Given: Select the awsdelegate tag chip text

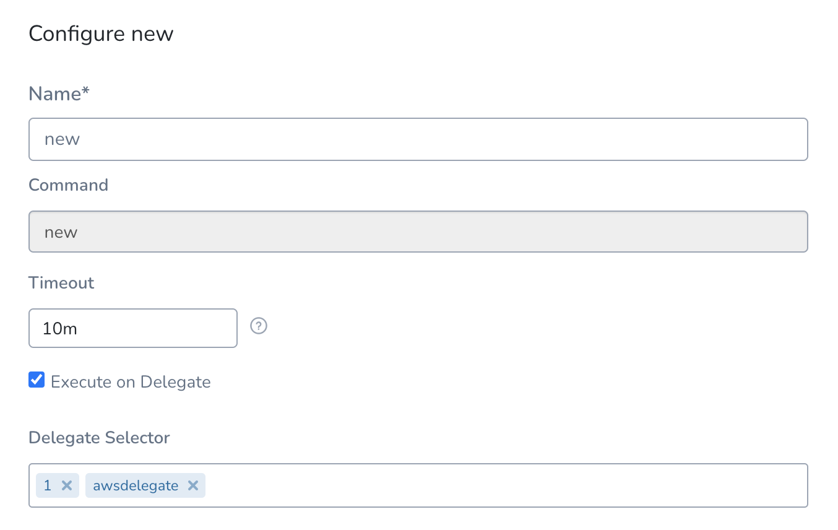Looking at the screenshot, I should [x=136, y=485].
